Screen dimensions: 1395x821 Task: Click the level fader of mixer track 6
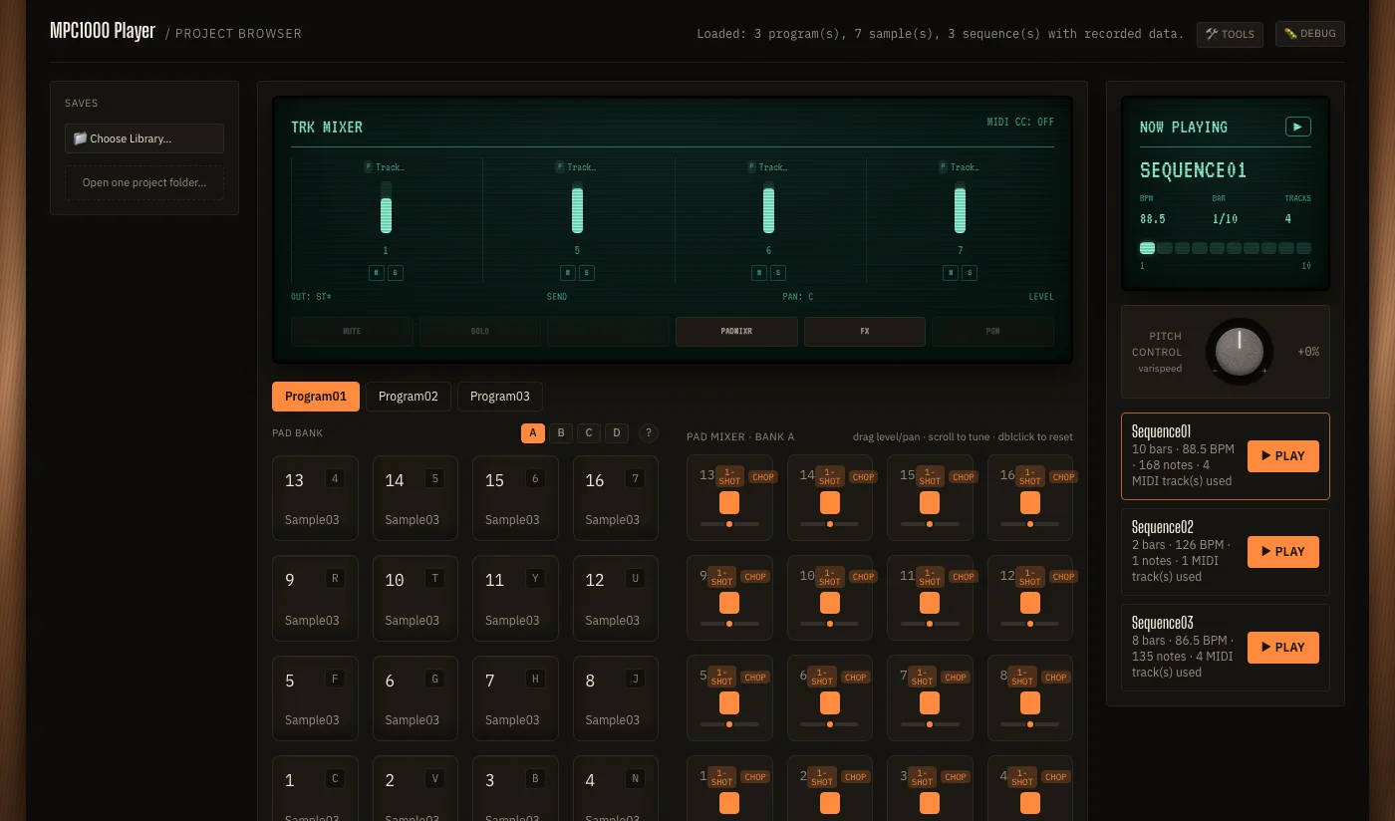768,208
